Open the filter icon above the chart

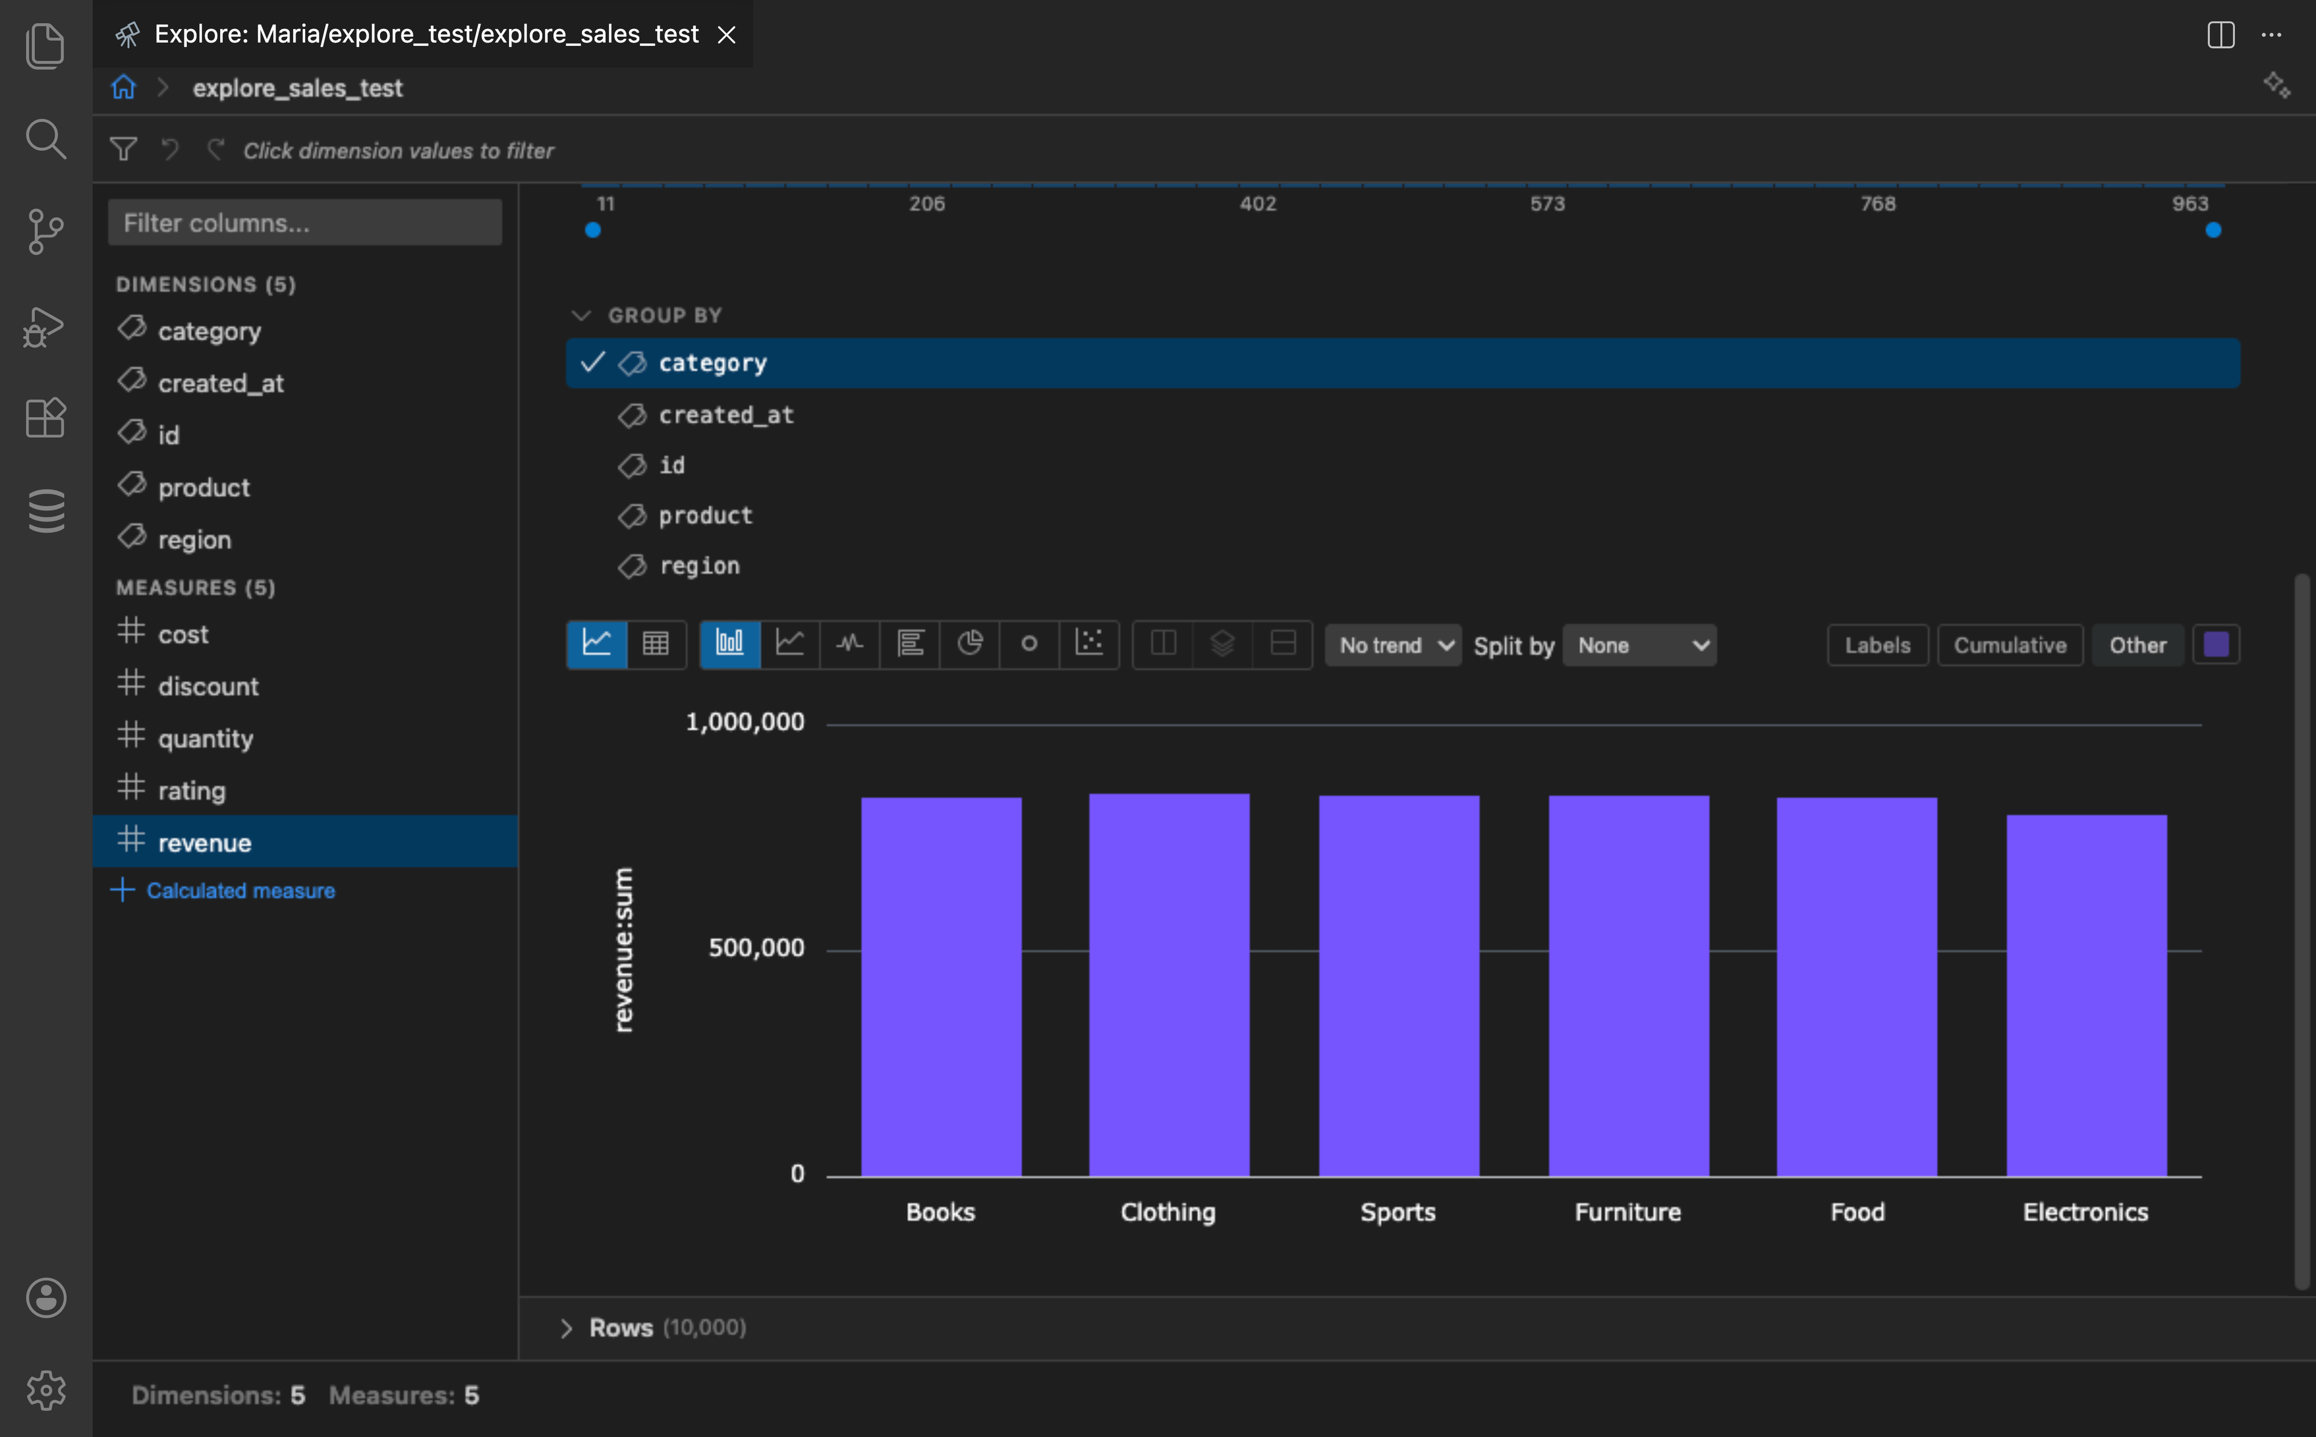124,149
